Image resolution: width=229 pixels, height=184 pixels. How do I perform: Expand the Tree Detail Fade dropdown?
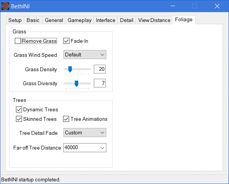pos(85,133)
